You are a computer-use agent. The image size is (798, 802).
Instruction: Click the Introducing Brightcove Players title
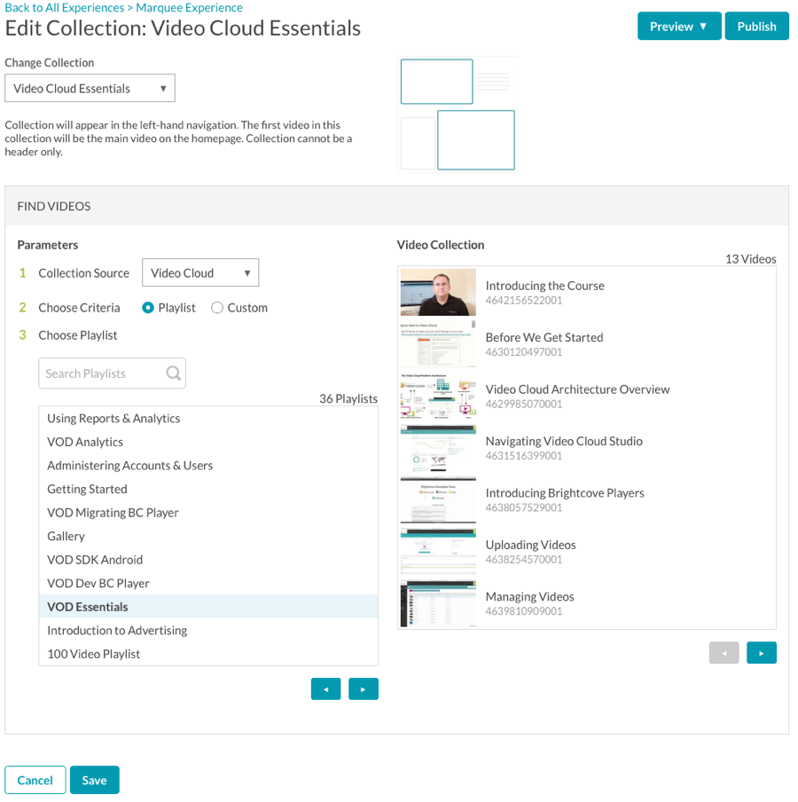pos(565,493)
